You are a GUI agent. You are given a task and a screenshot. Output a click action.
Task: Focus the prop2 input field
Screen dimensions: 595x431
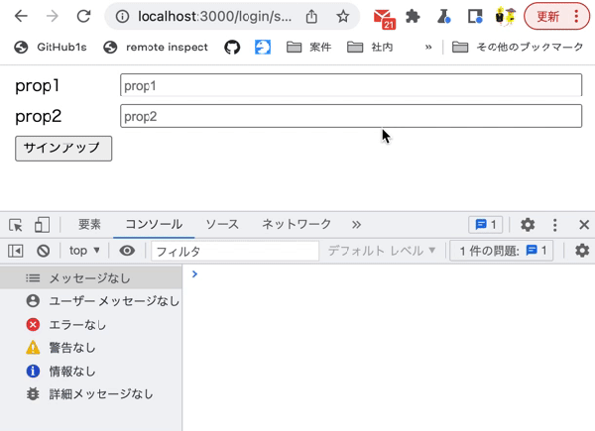click(x=351, y=116)
